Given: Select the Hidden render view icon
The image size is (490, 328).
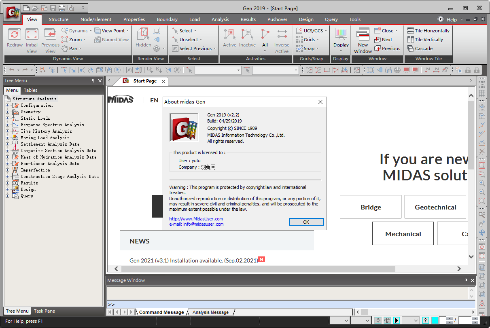Looking at the screenshot, I should click(x=143, y=35).
